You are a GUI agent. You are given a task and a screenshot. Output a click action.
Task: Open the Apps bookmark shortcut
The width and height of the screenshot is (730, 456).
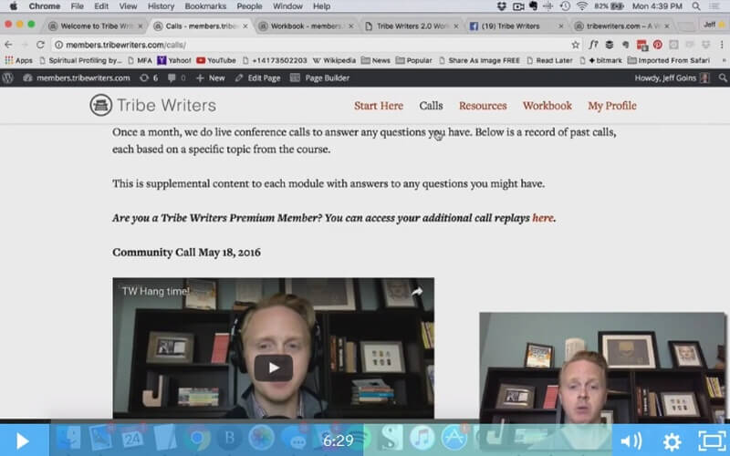coord(18,60)
